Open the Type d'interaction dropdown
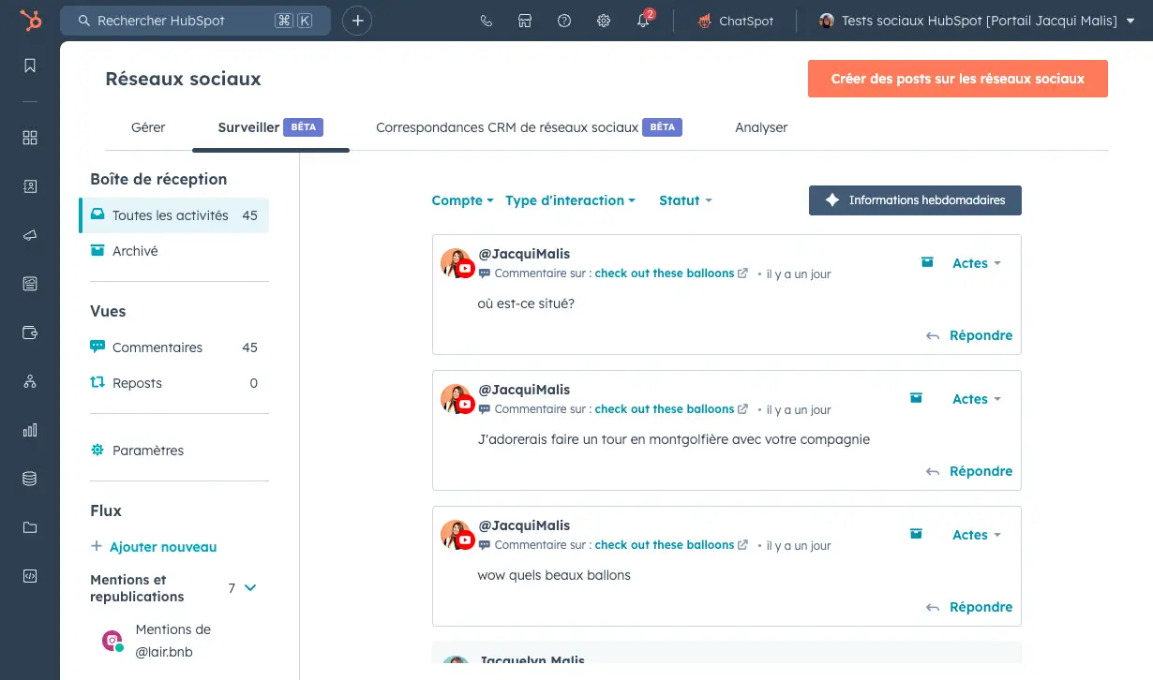The image size is (1153, 680). click(x=570, y=200)
